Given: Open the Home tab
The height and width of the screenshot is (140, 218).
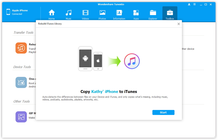Looking at the screenshot, I should click(52, 14).
